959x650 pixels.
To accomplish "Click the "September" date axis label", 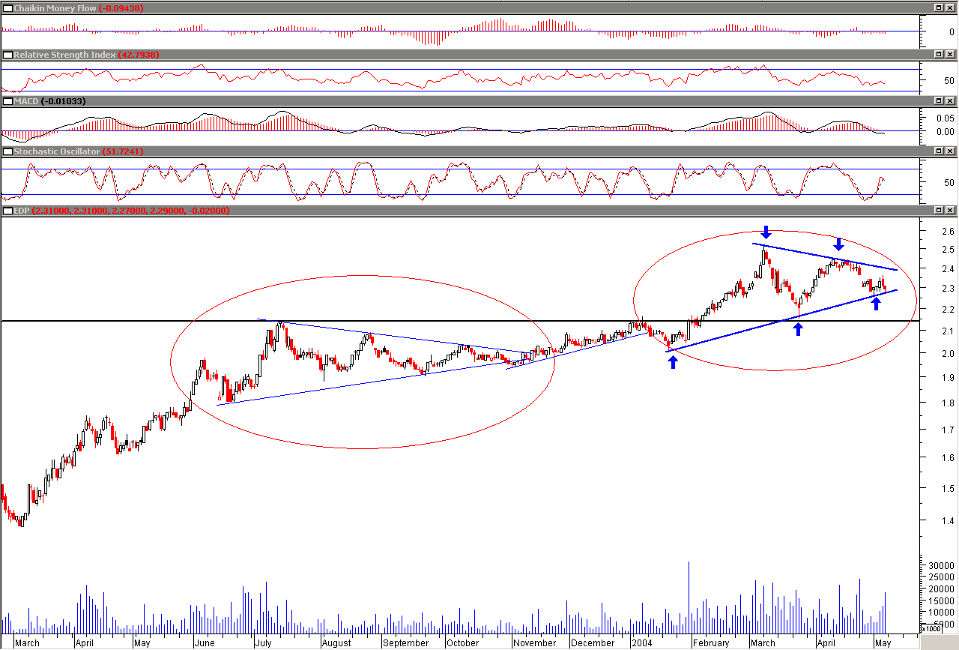I will 405,643.
